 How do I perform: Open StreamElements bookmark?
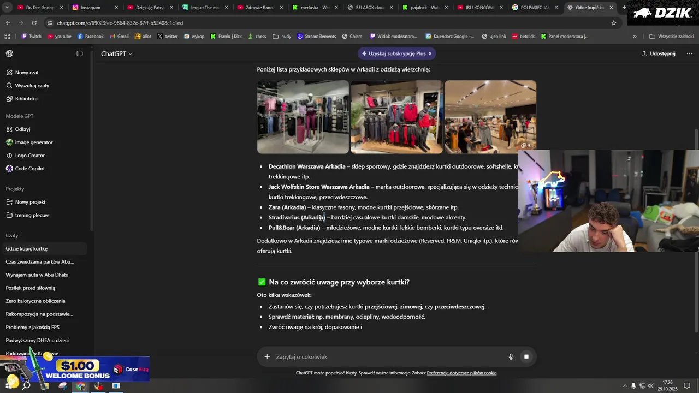pyautogui.click(x=317, y=37)
